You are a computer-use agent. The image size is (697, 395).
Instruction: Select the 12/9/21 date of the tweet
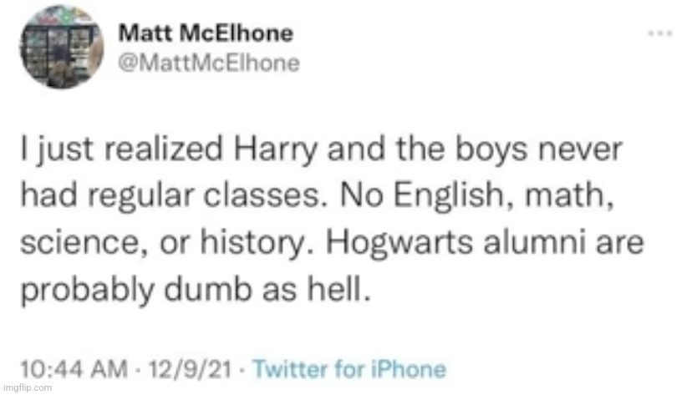click(191, 369)
